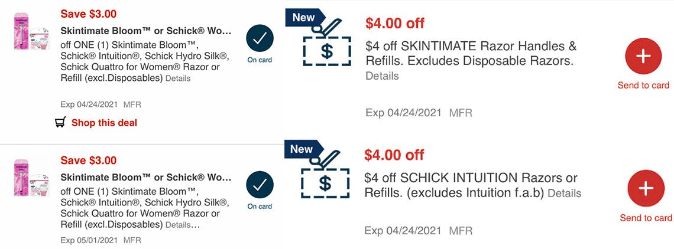674x249 pixels.
Task: Show Details for SKINTIMATE Razor Handles offer
Action: click(382, 76)
